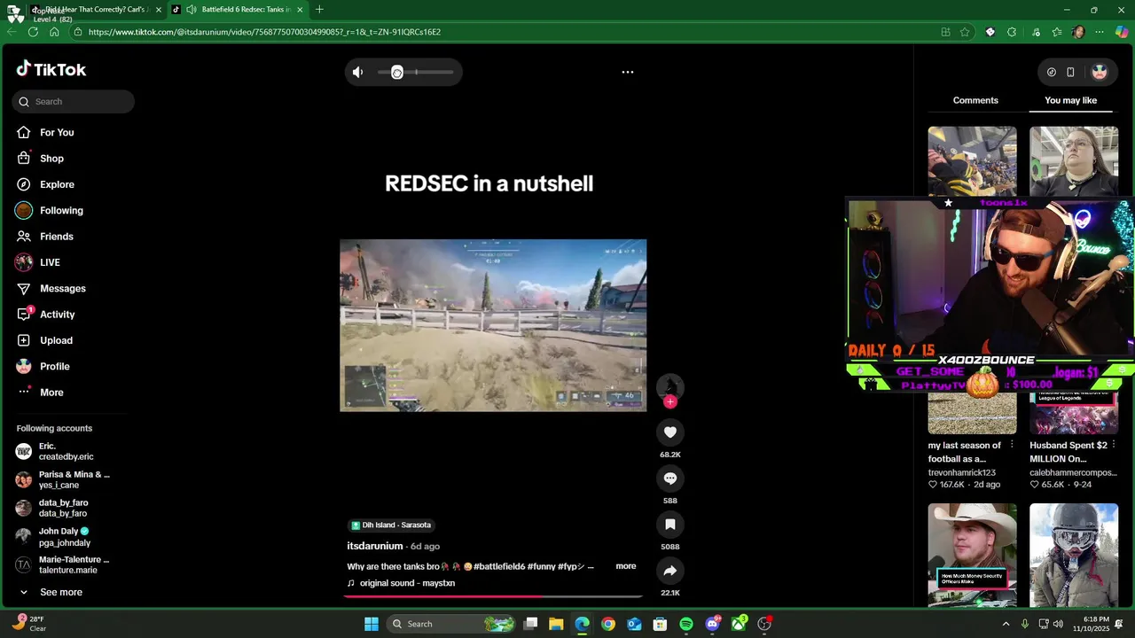Click the coin icon in TikTok header
Image resolution: width=1135 pixels, height=638 pixels.
(1052, 72)
